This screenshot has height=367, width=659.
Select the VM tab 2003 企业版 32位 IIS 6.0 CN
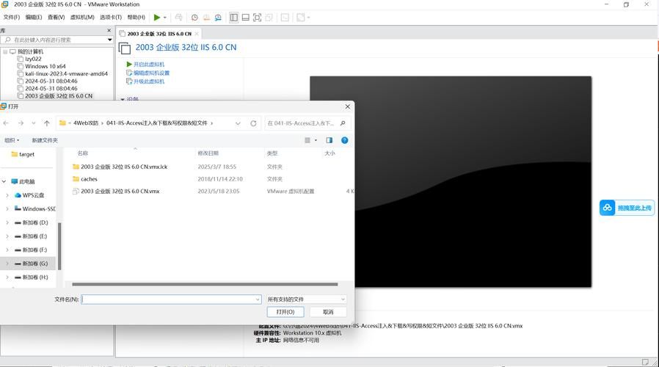click(x=159, y=34)
